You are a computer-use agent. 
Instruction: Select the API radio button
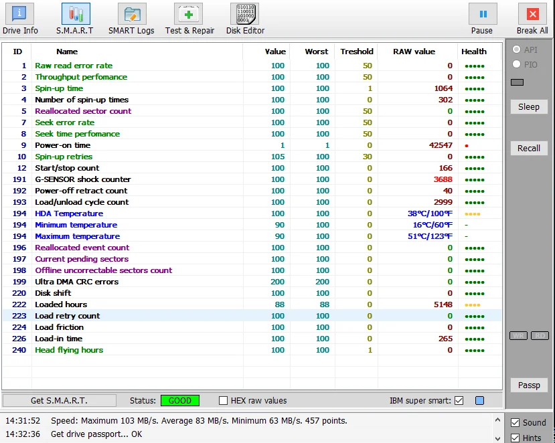516,50
